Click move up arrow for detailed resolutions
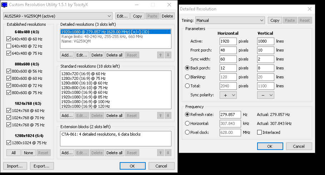The image size is (325, 175). (x=161, y=55)
